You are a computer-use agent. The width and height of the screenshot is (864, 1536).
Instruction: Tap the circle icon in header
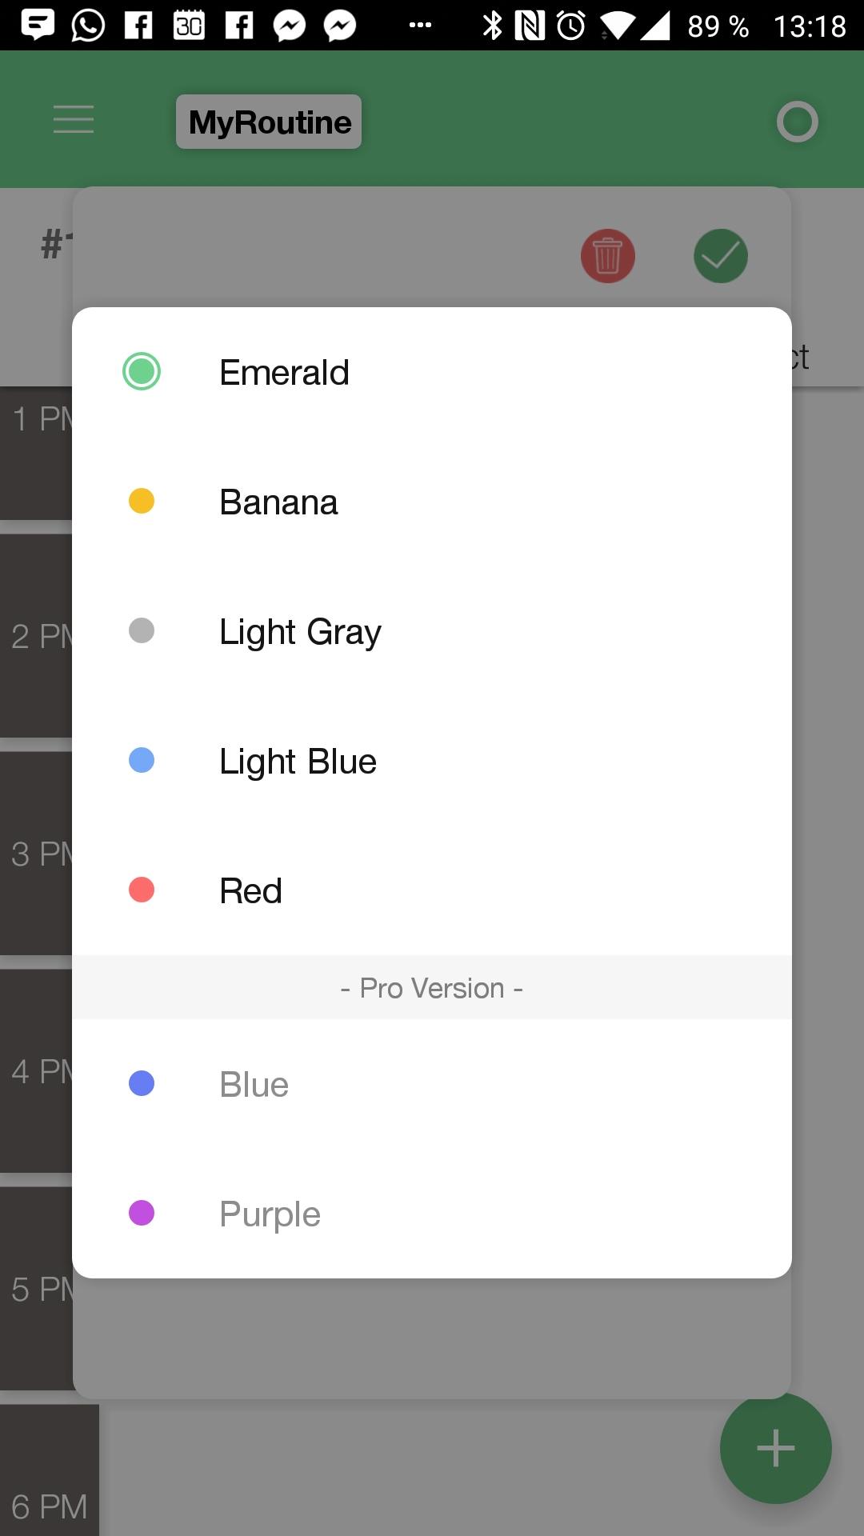798,122
